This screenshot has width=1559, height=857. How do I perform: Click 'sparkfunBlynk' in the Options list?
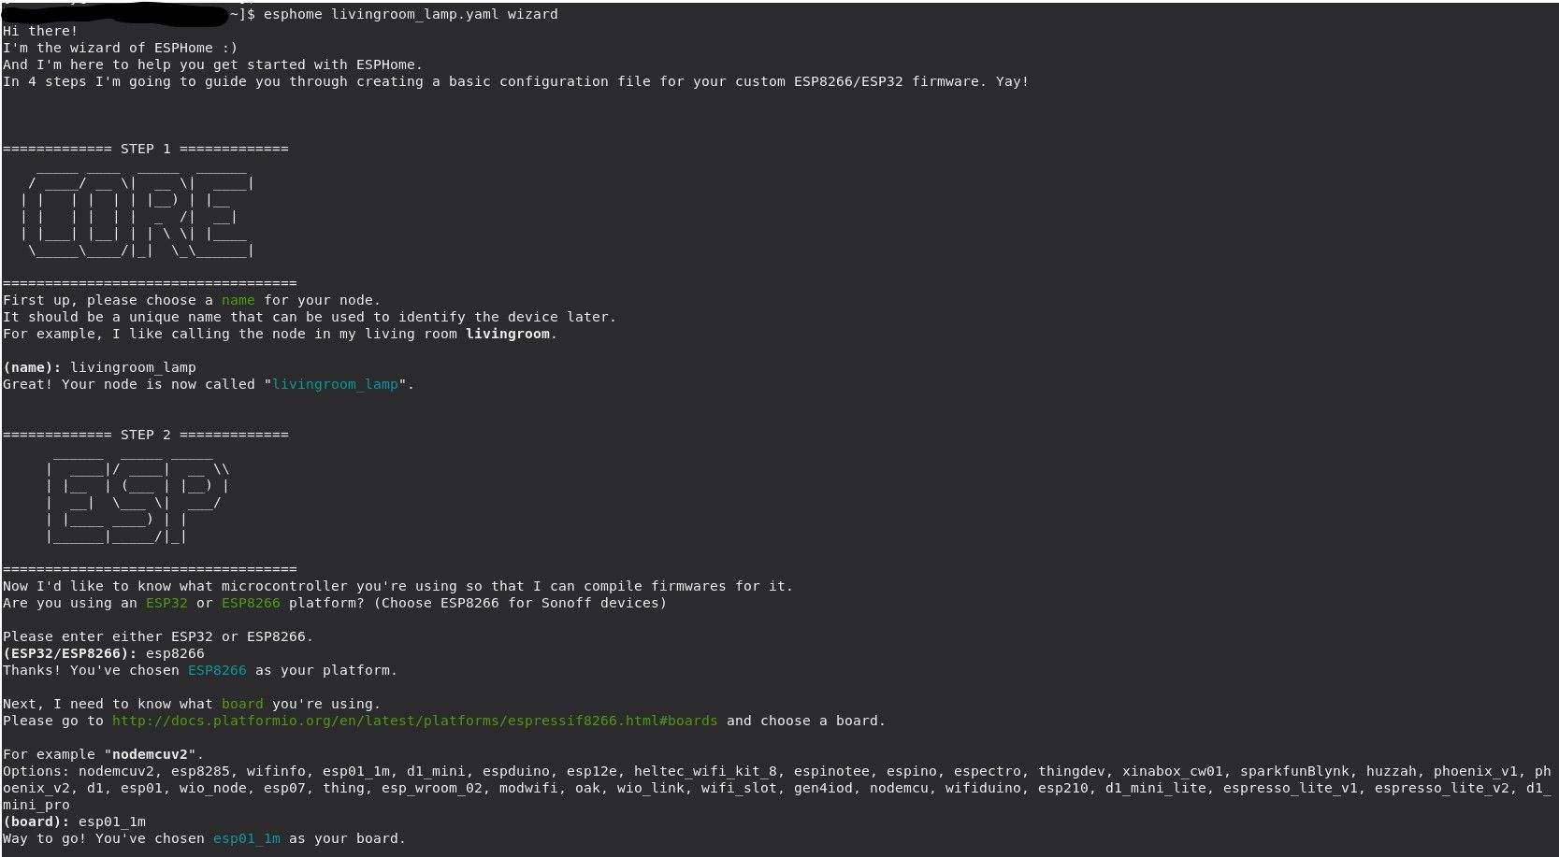click(x=1294, y=771)
